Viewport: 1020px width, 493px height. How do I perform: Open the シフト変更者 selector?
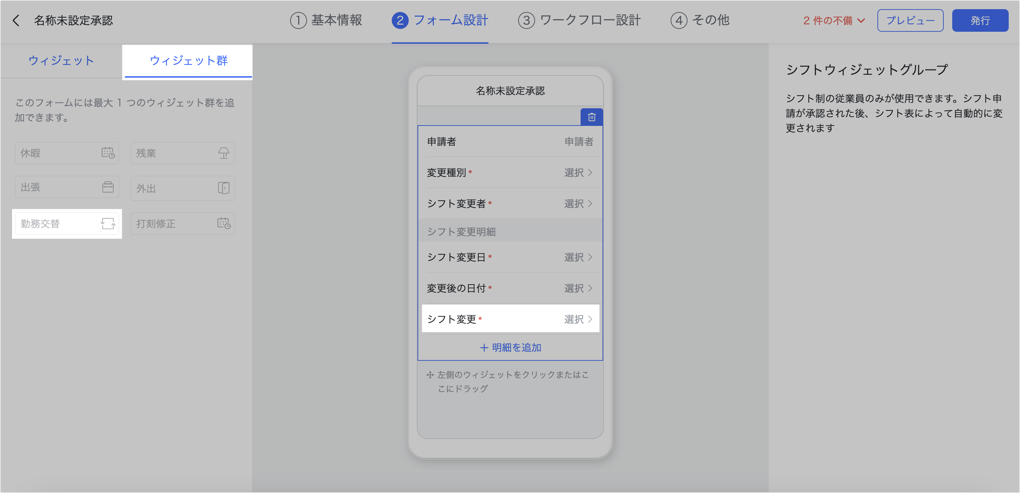[577, 203]
